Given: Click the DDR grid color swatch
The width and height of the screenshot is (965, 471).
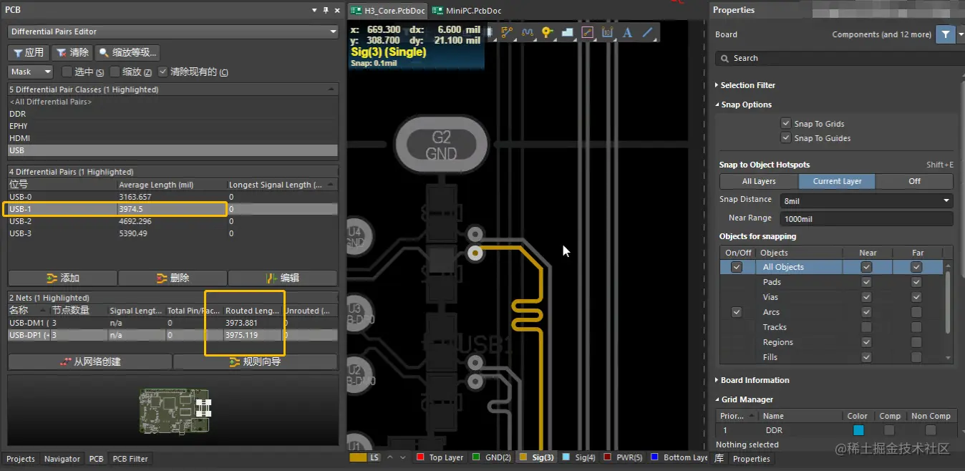Looking at the screenshot, I should click(858, 430).
